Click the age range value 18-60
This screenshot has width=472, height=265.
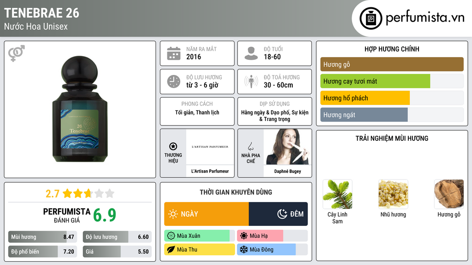point(272,57)
